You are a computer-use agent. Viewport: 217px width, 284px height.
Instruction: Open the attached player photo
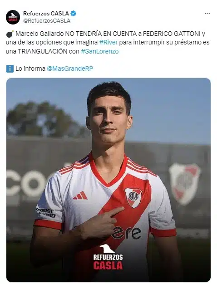[x=108, y=180]
